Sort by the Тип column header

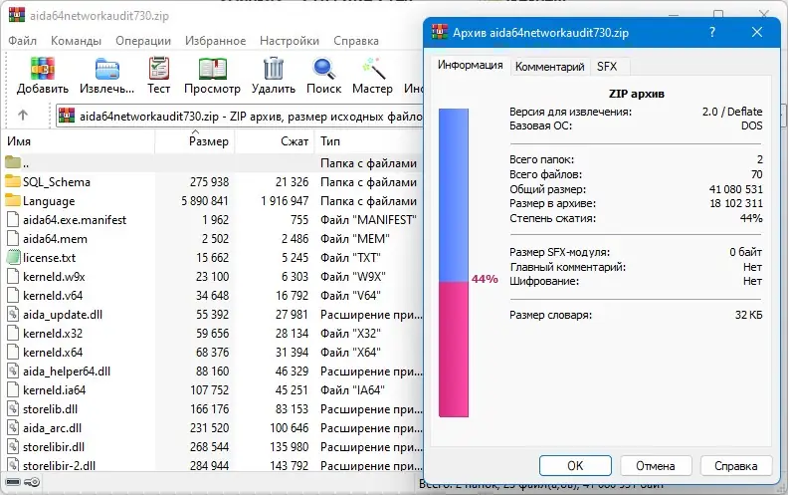369,141
